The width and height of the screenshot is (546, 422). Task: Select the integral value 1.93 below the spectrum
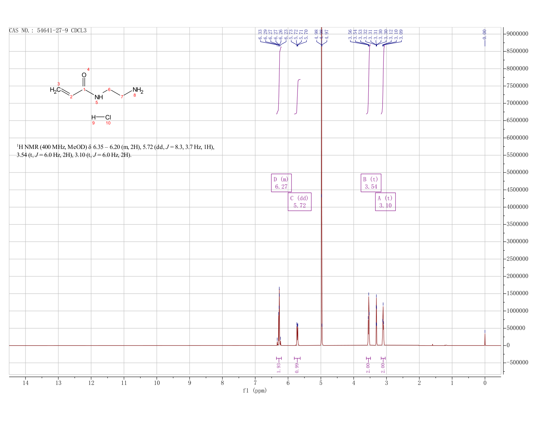point(279,368)
